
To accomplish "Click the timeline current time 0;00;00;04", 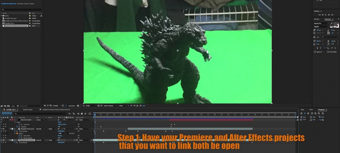I will point(7,113).
